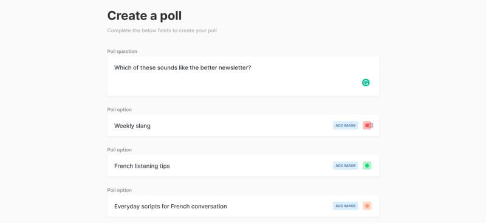The height and width of the screenshot is (223, 486).
Task: Add image to French listening tips option
Action: (x=346, y=166)
